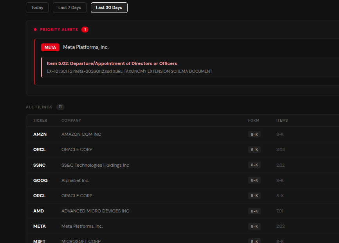Click ADVANCED MICRO DEVICES INC name
The height and width of the screenshot is (243, 339).
[x=96, y=211]
